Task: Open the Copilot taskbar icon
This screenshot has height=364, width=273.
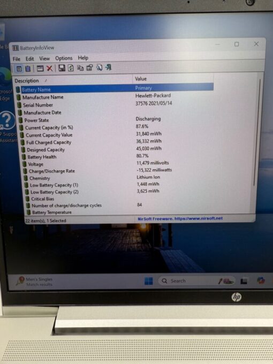Action: pos(261,280)
